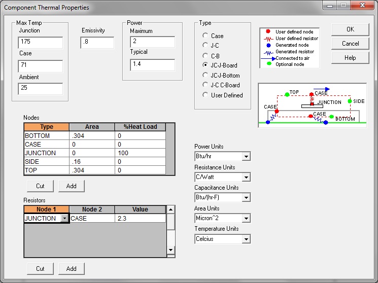Select the TOP node row
The height and width of the screenshot is (283, 378).
coord(95,170)
